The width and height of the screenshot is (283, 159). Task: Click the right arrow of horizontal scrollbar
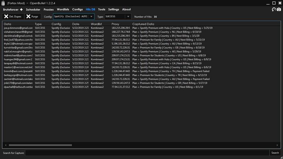(x=277, y=145)
